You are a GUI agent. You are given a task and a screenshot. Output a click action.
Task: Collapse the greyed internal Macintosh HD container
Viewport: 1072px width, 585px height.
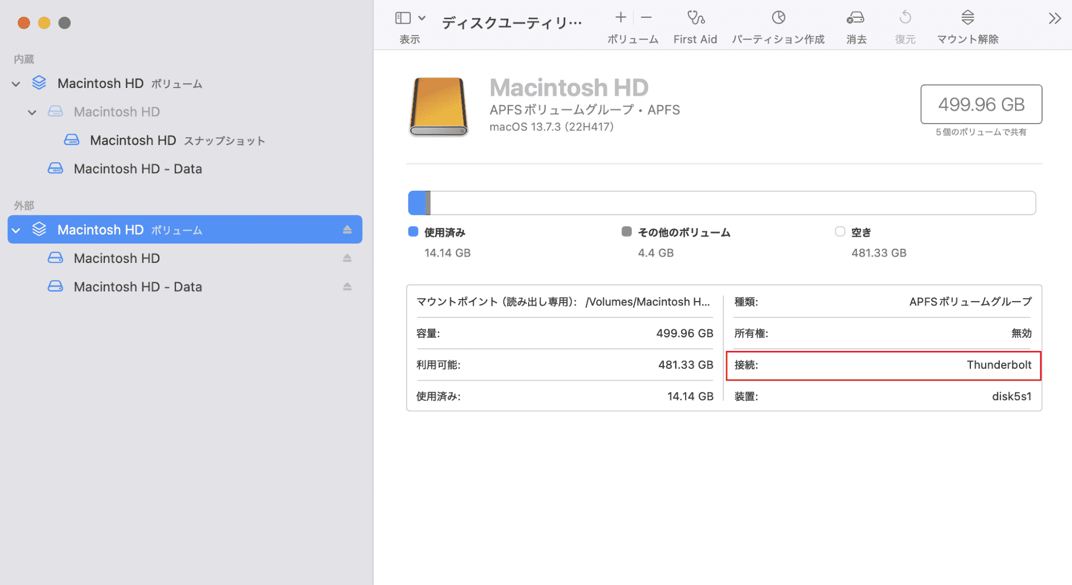point(32,112)
